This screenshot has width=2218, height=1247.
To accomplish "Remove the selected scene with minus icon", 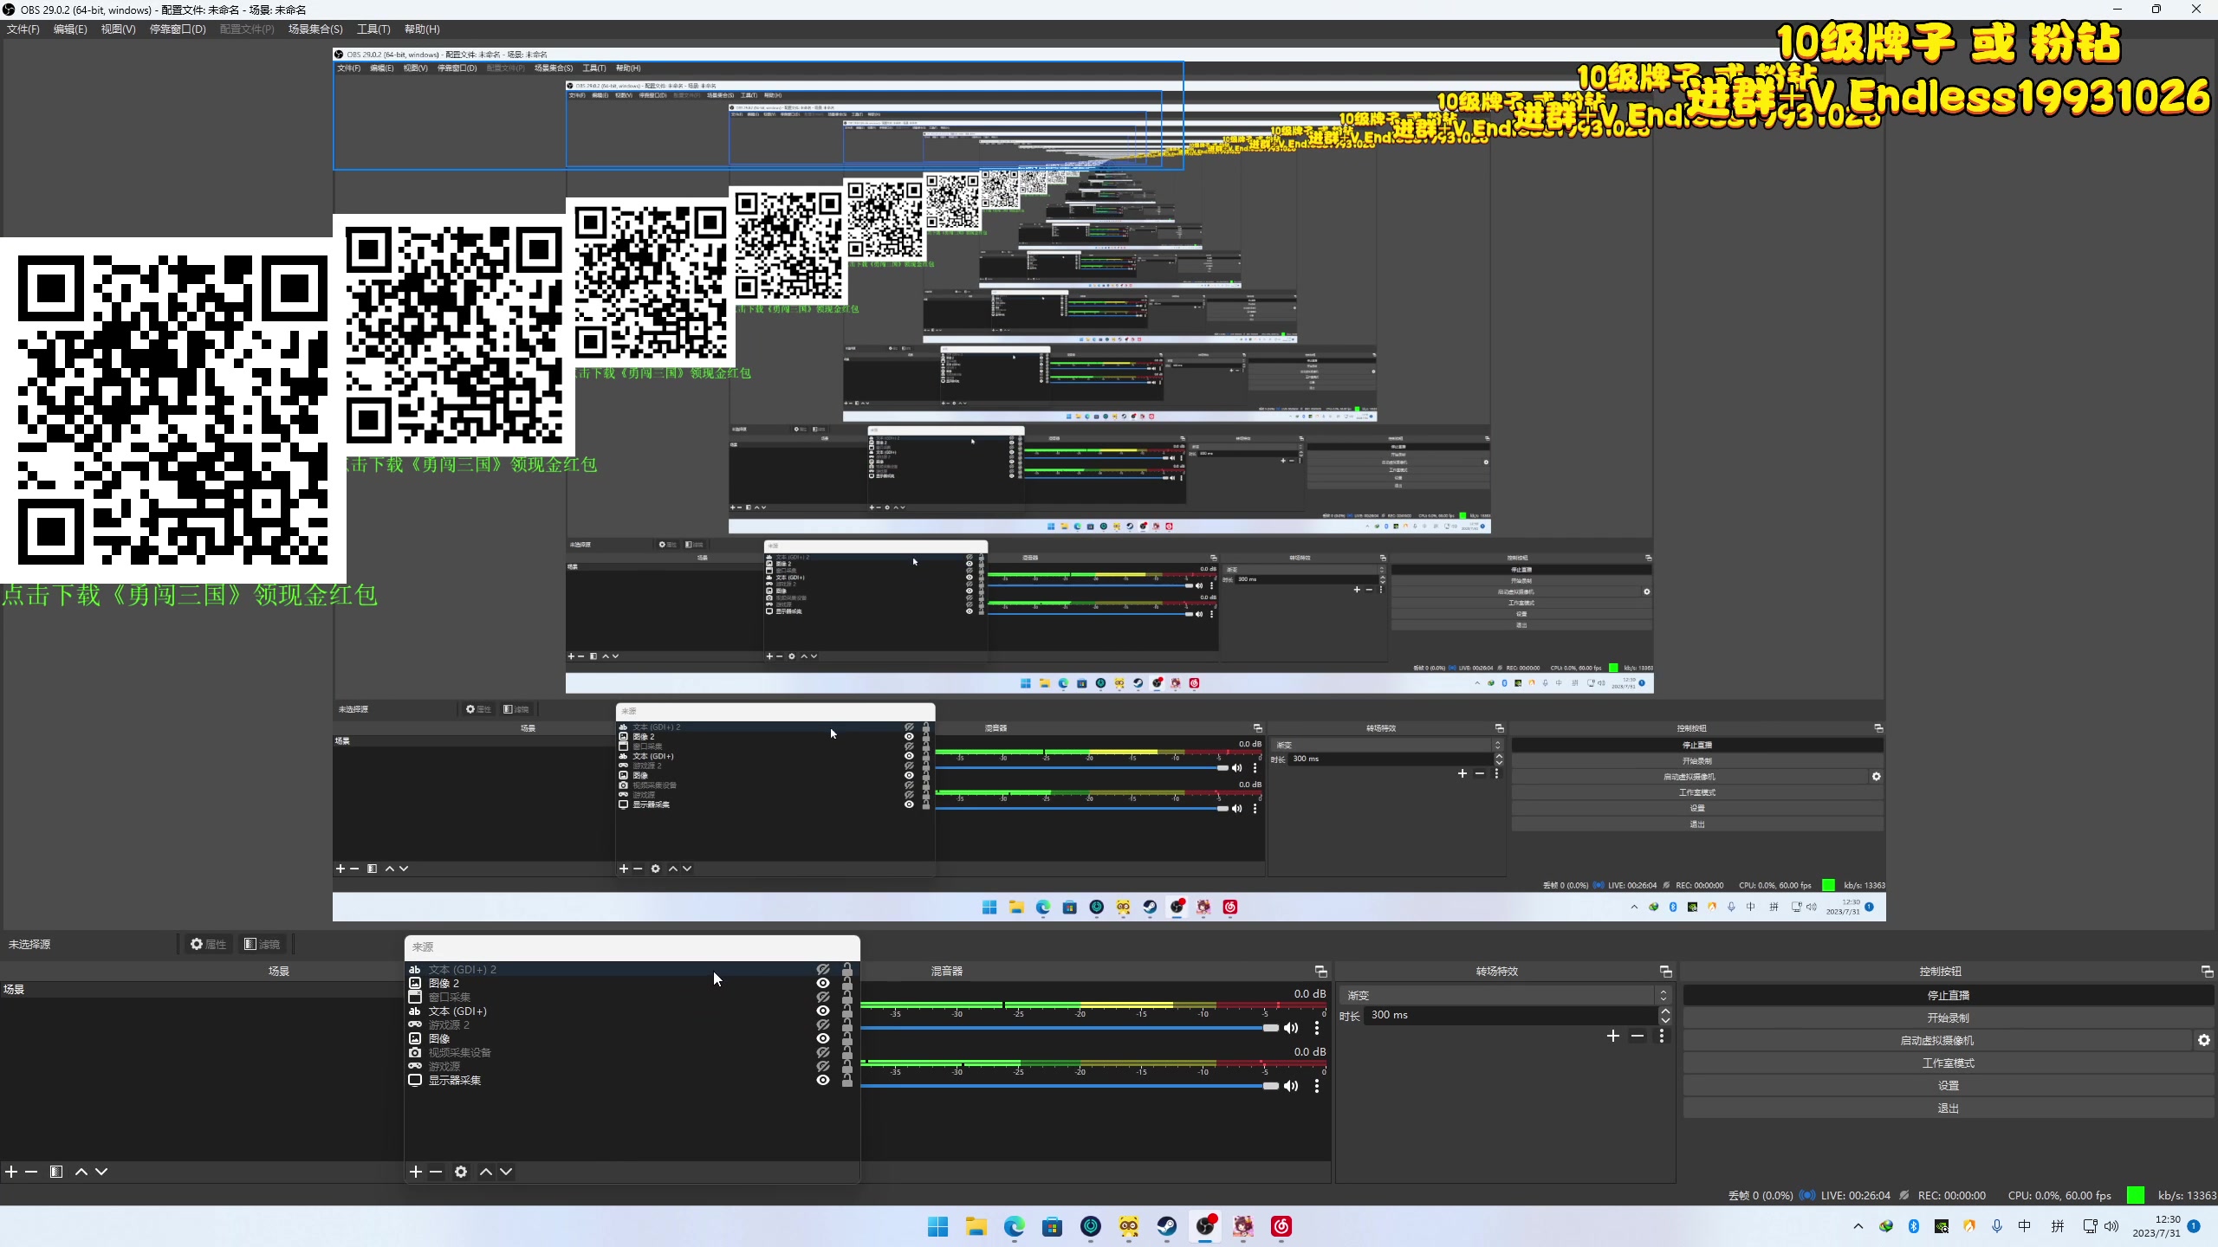I will [31, 1172].
